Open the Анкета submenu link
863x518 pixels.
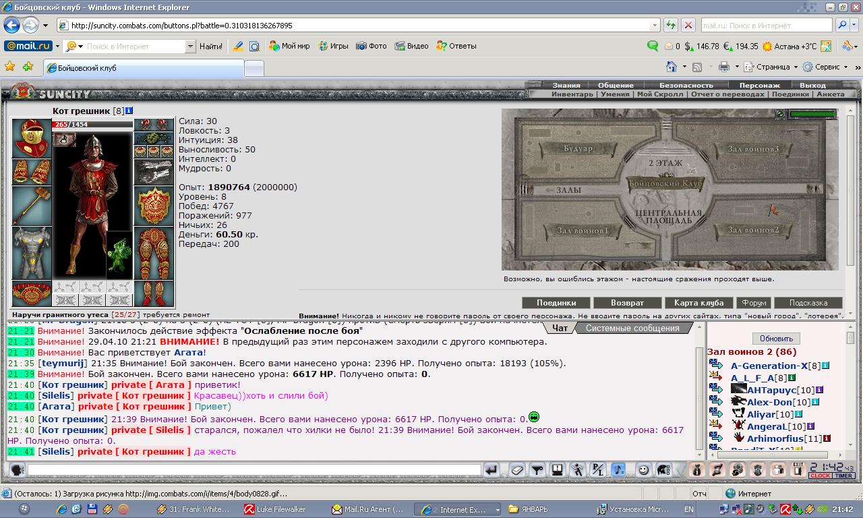[830, 94]
